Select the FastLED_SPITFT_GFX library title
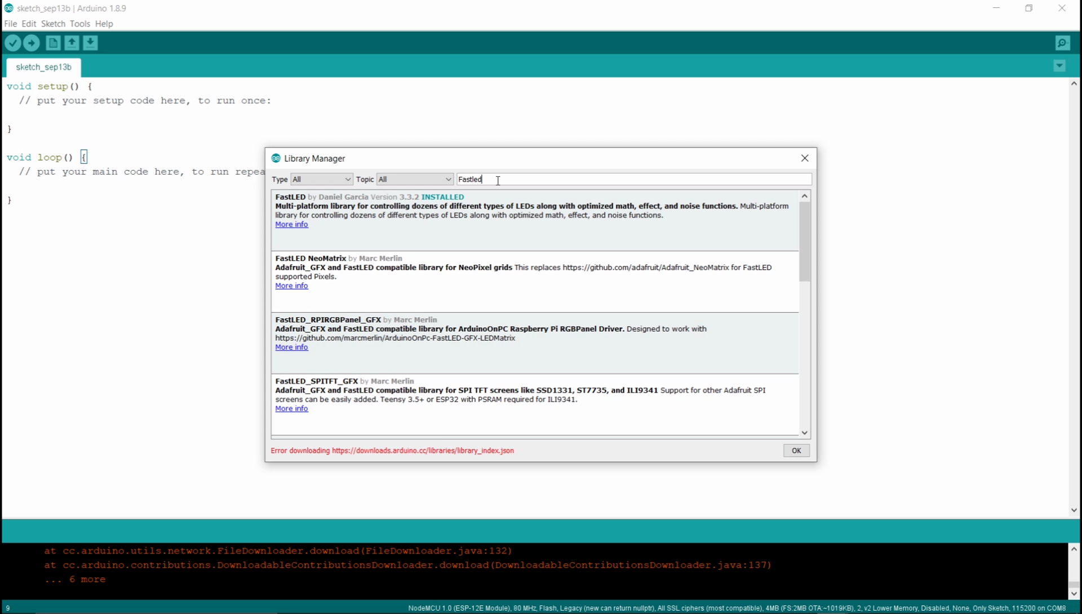1082x614 pixels. tap(316, 381)
